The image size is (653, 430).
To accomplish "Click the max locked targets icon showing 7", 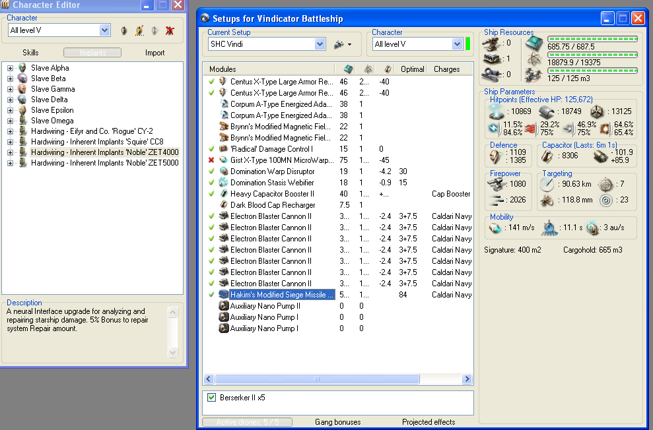I will point(606,184).
